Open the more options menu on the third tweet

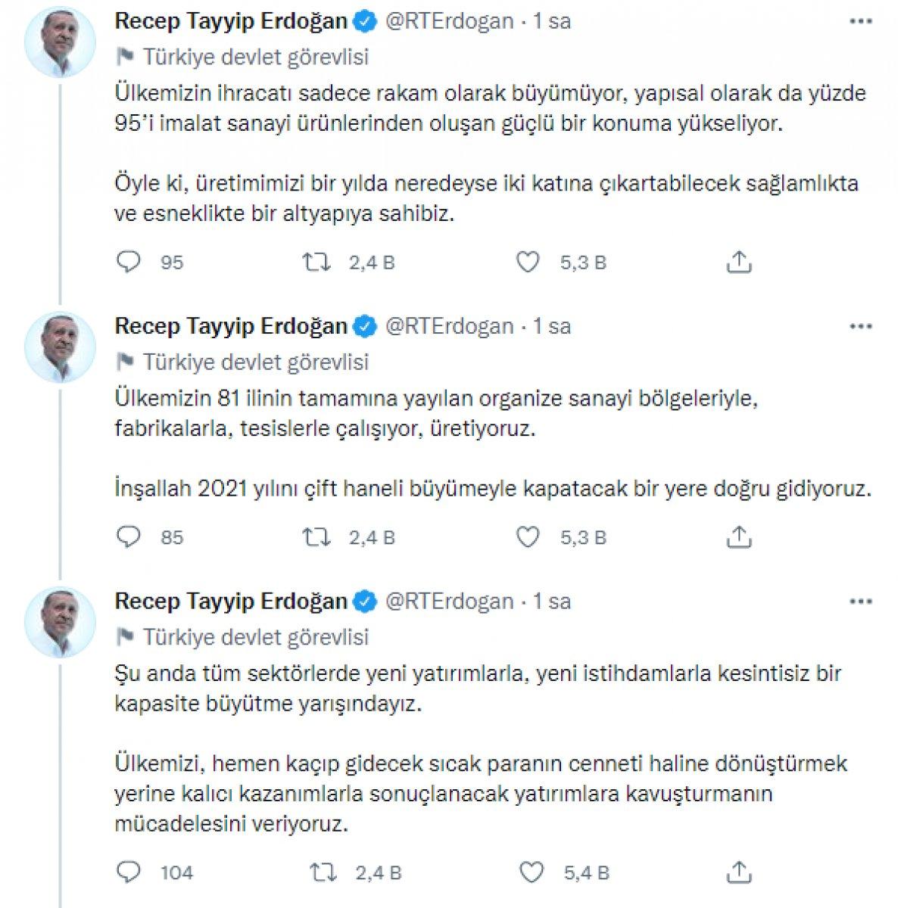(x=859, y=602)
